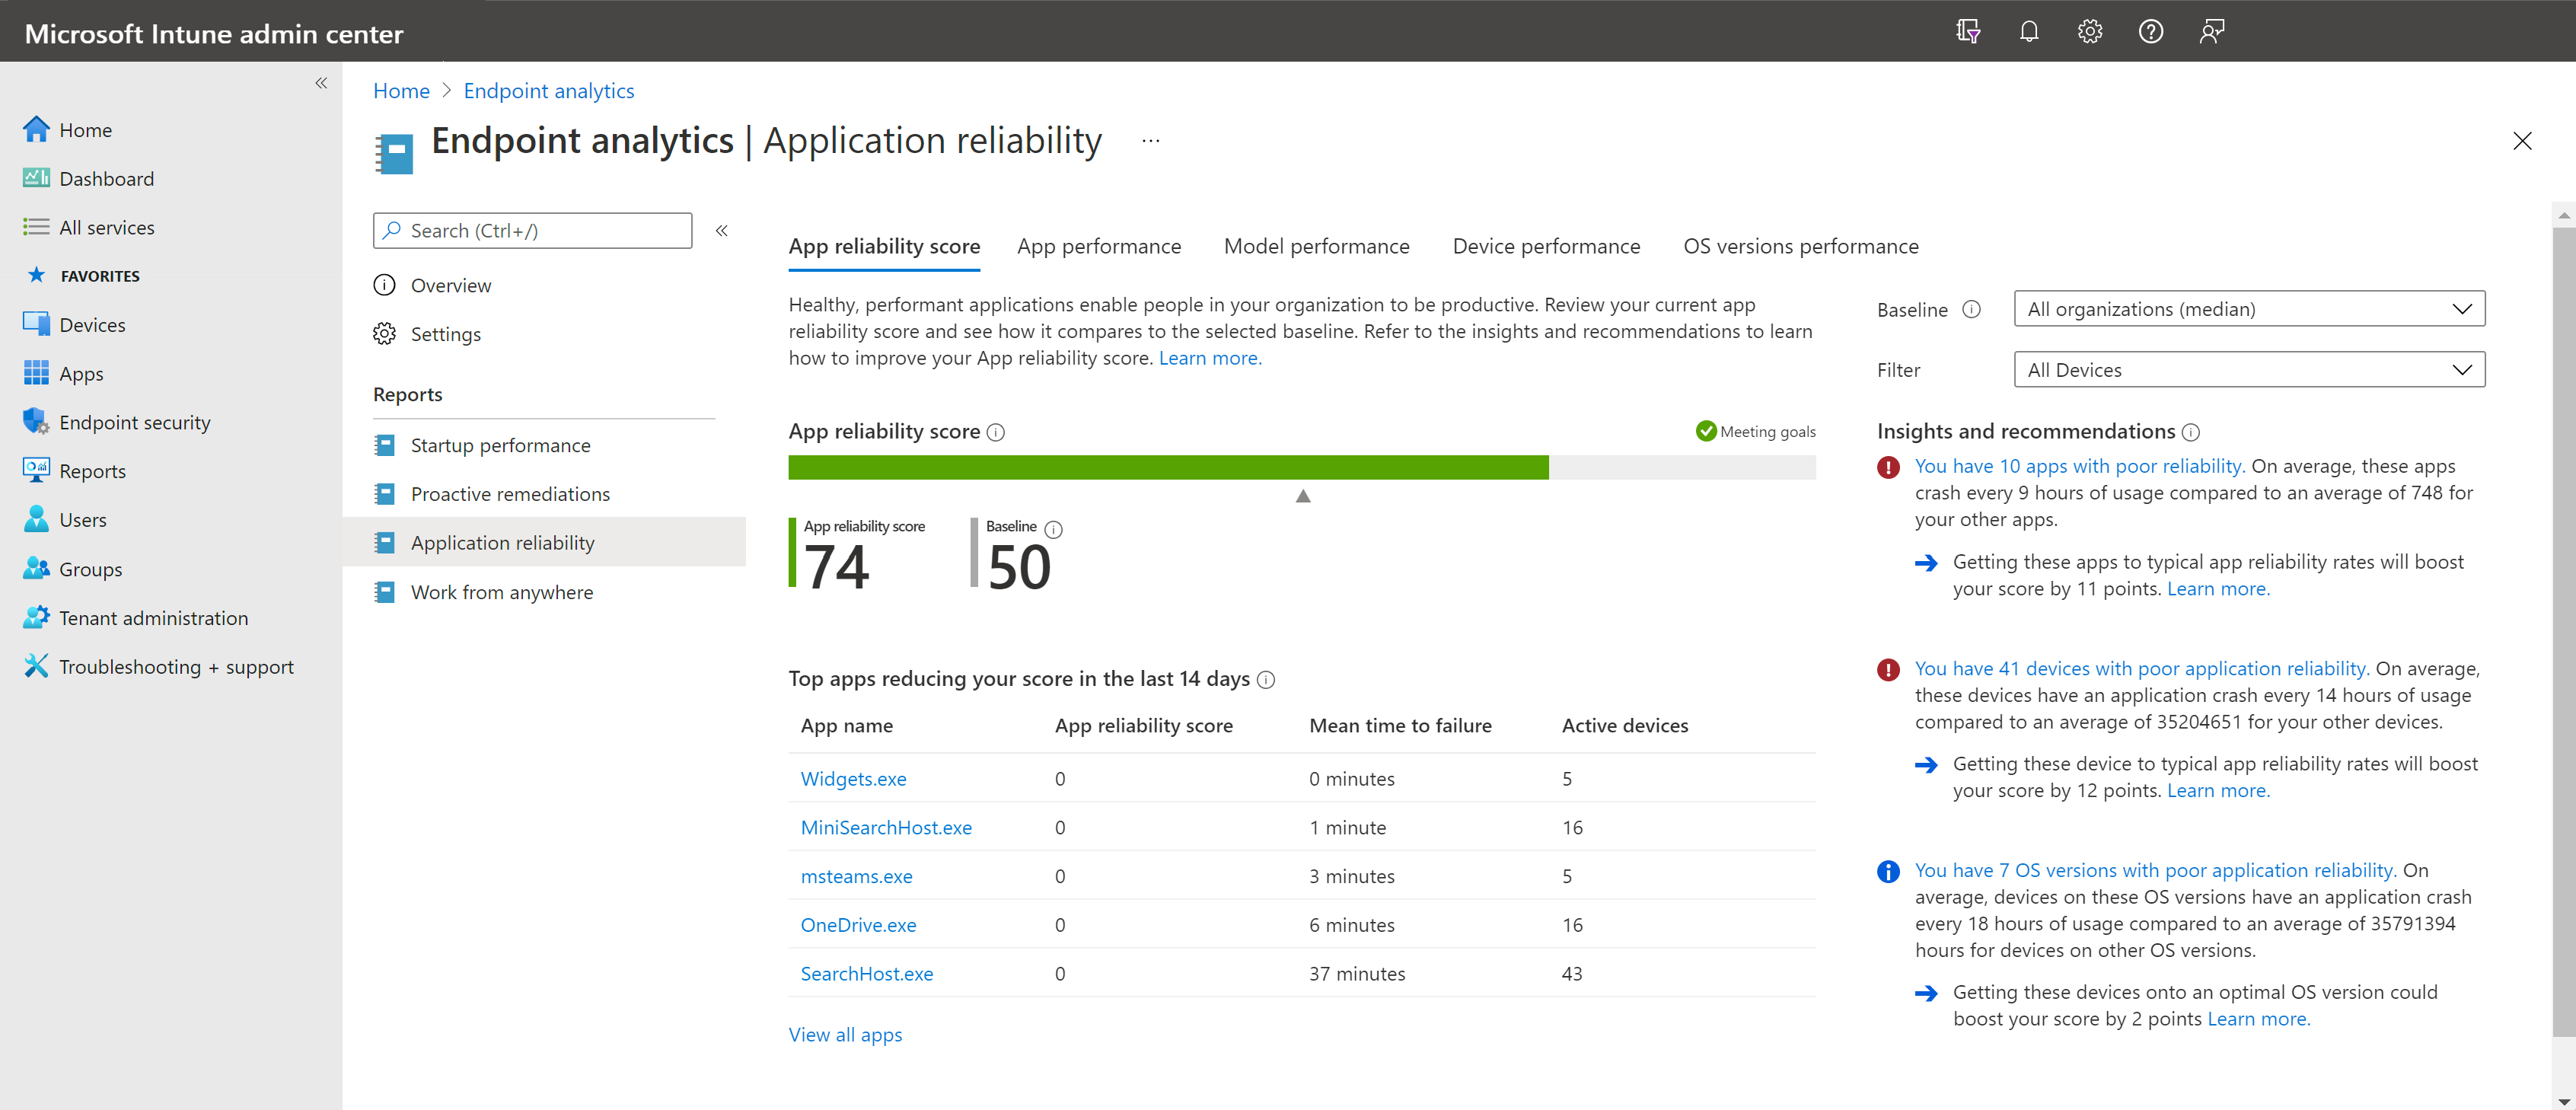Click the App reliability score info icon
The width and height of the screenshot is (2576, 1110).
point(996,432)
